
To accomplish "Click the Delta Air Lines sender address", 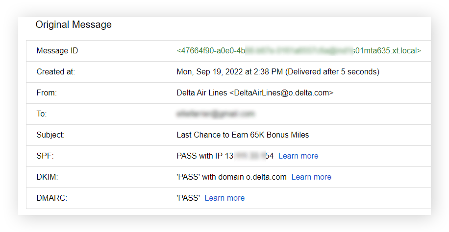I will tap(255, 93).
